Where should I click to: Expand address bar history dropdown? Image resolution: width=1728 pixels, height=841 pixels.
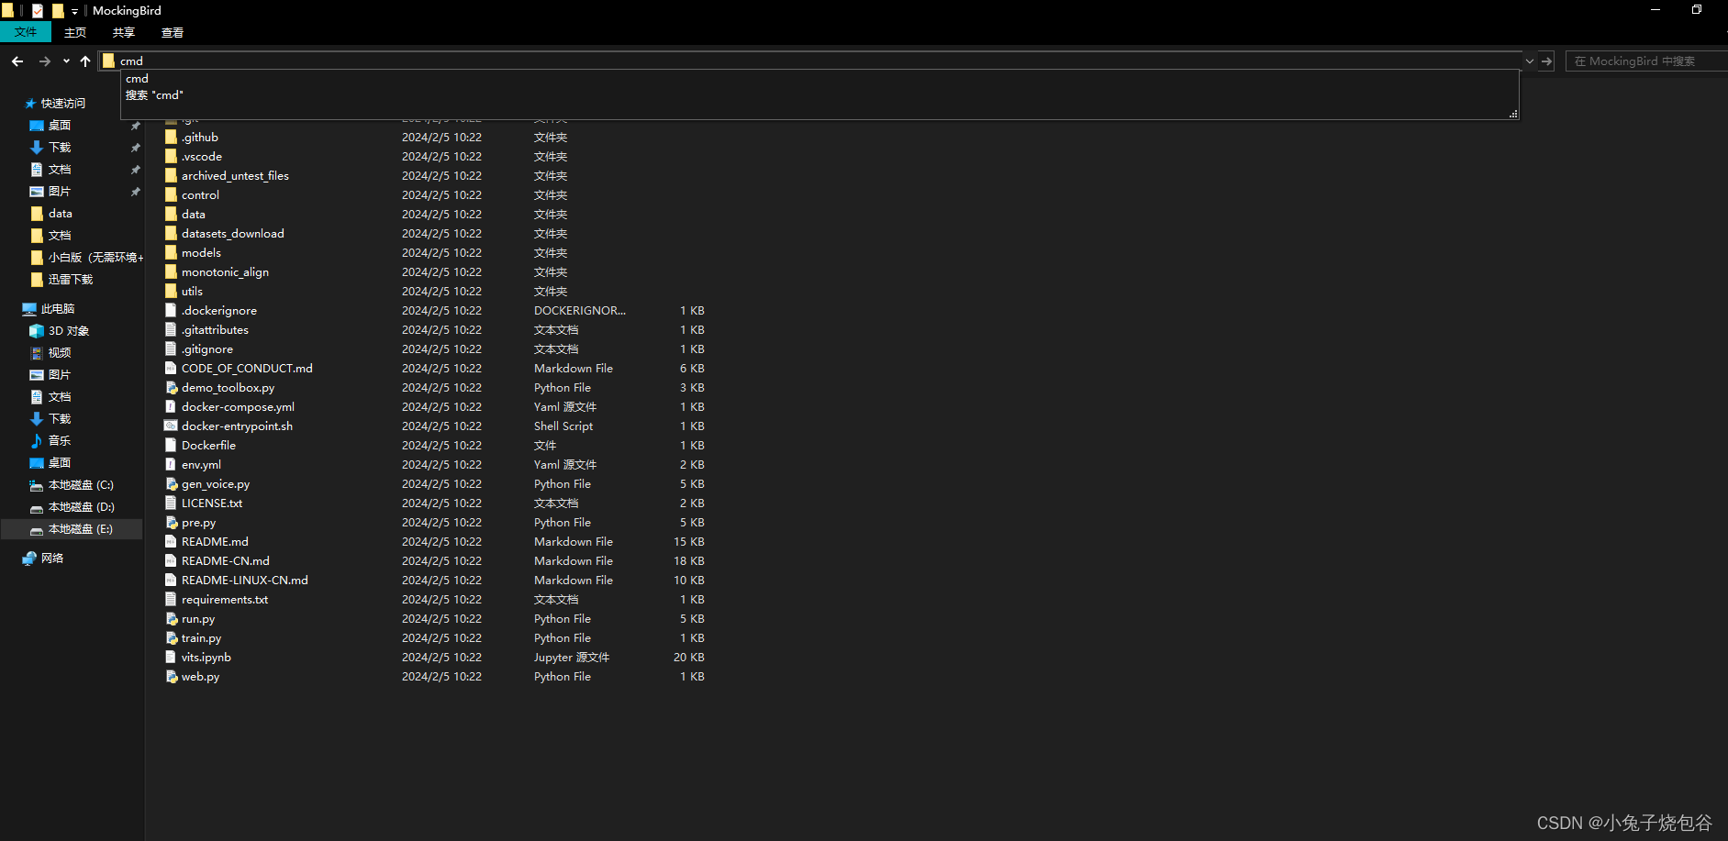[x=1529, y=61]
